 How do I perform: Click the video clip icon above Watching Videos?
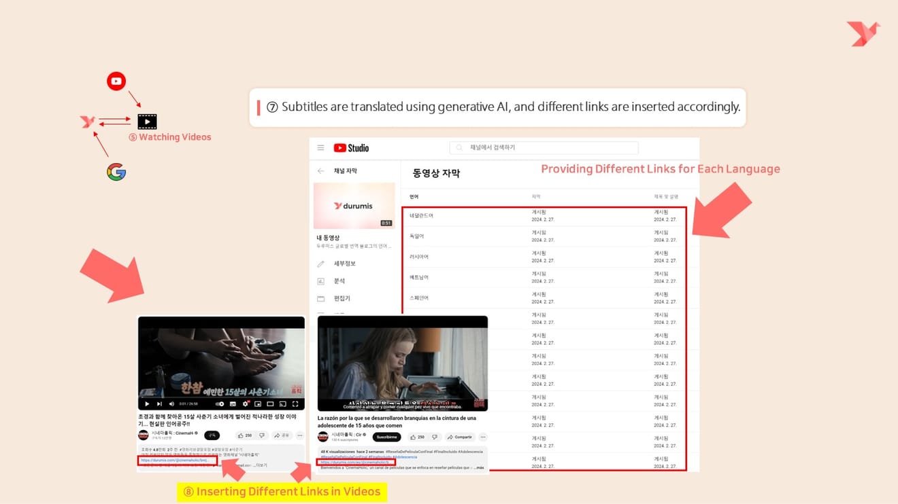(147, 122)
